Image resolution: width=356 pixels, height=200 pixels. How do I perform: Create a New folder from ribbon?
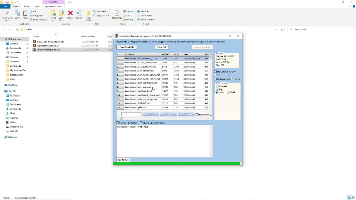point(89,16)
